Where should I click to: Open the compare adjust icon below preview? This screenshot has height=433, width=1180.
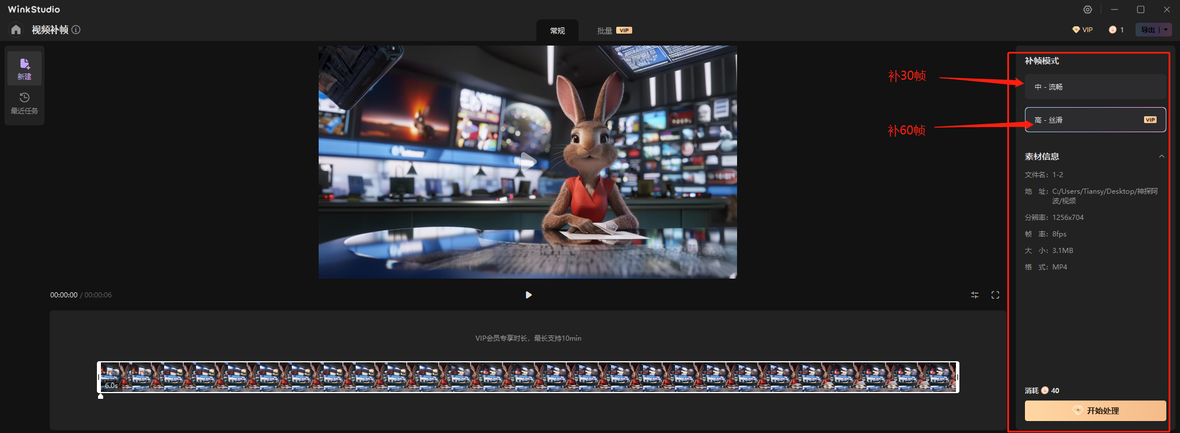tap(975, 295)
